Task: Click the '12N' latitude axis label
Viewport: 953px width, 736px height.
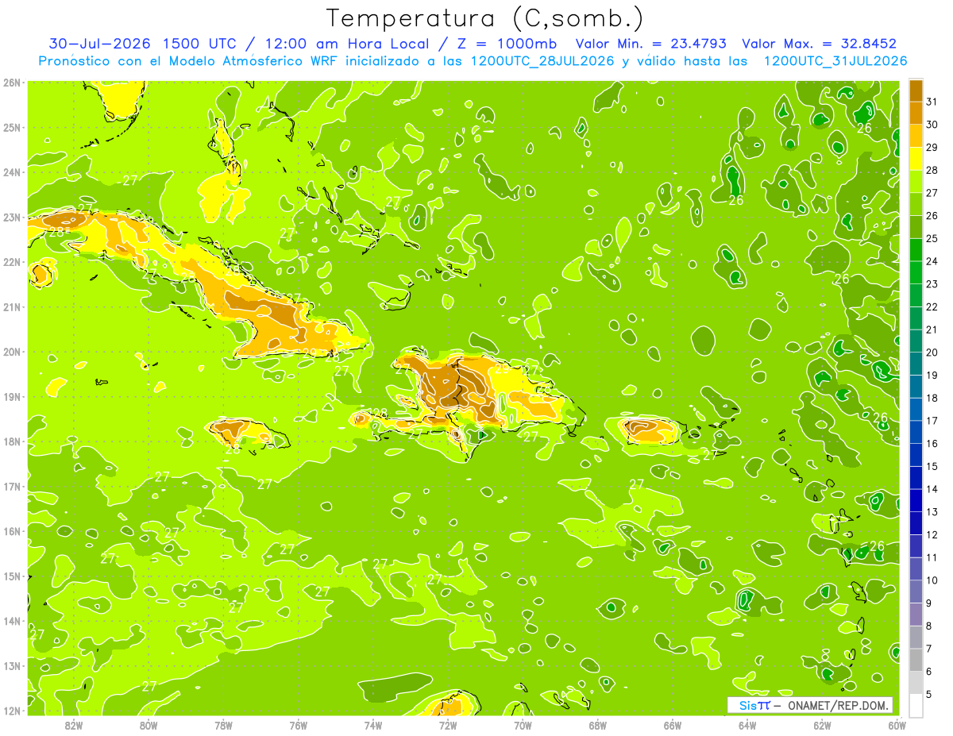Action: click(11, 711)
